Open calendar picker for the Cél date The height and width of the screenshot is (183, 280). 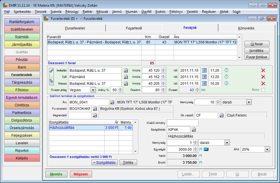(204, 77)
